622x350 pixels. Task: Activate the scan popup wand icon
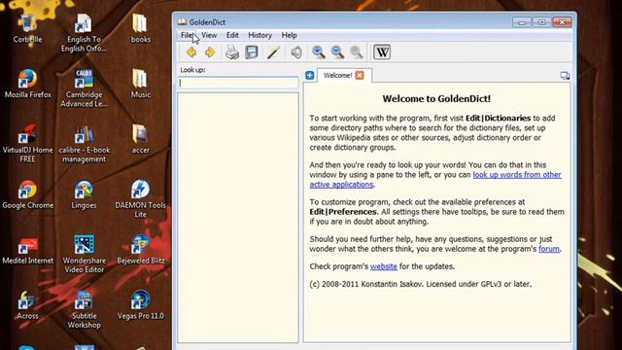tap(273, 52)
